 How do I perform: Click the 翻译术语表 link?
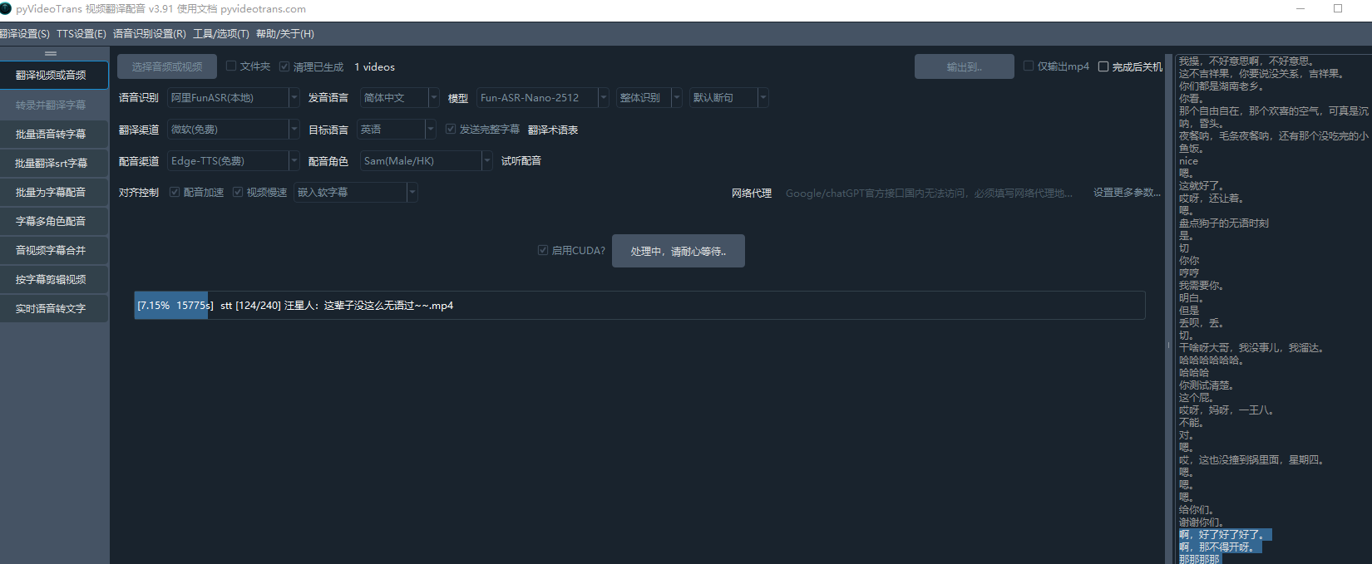point(553,130)
